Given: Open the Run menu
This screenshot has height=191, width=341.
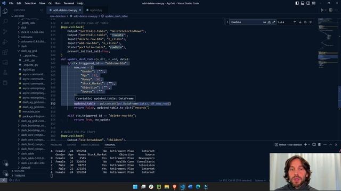Looking at the screenshot, I should [x=58, y=3].
